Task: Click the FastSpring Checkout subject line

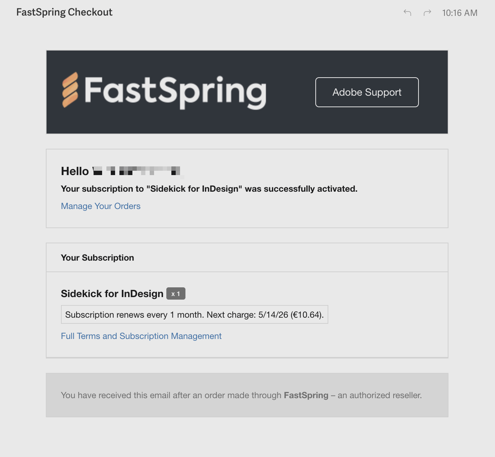Action: (x=64, y=12)
